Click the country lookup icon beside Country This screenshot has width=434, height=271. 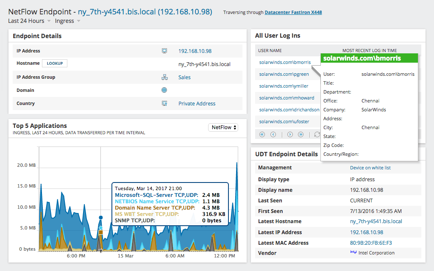click(164, 103)
